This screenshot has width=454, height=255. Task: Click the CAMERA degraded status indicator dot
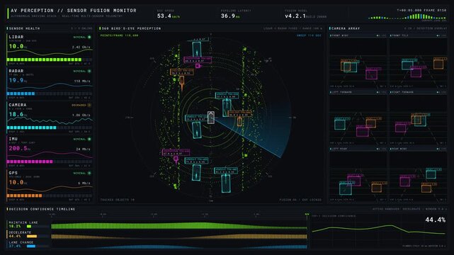click(89, 105)
